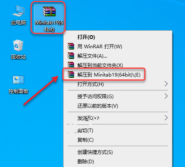Click WinRAR icon beside 解压到 Minitab19(64bit)\(E)
185x167 pixels.
pyautogui.click(x=71, y=74)
